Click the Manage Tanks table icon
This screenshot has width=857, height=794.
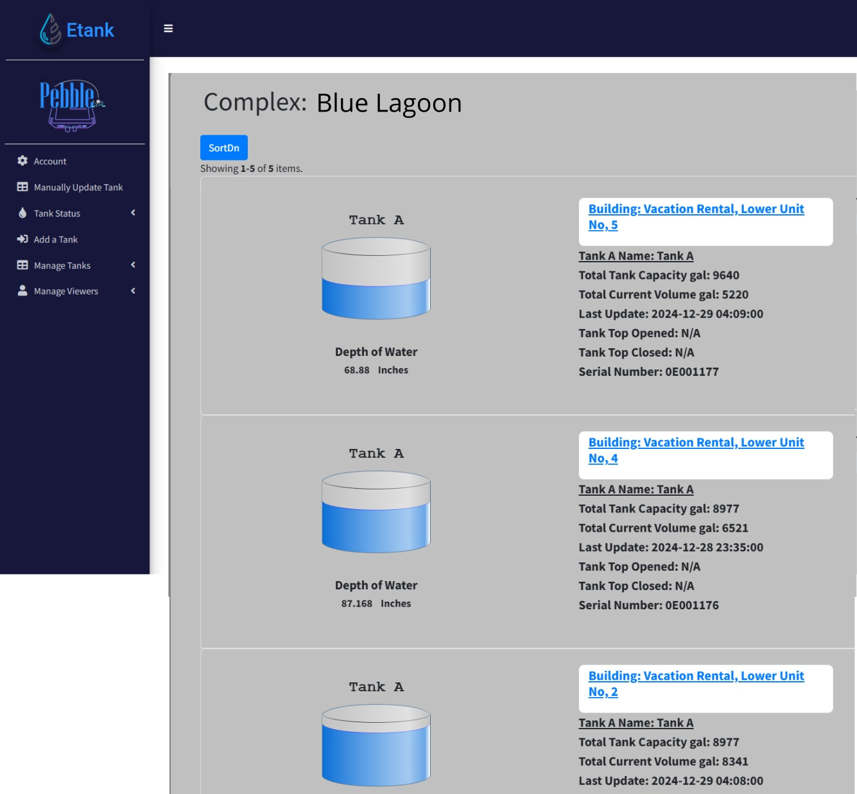(22, 265)
